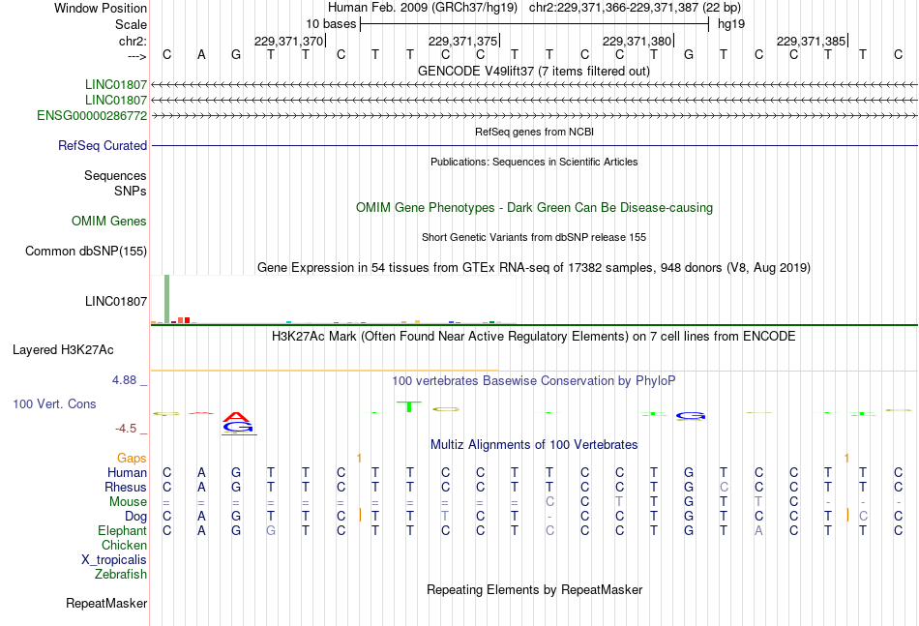Screen dimensions: 919x626
Task: Click the Gaps row label
Action: [132, 458]
